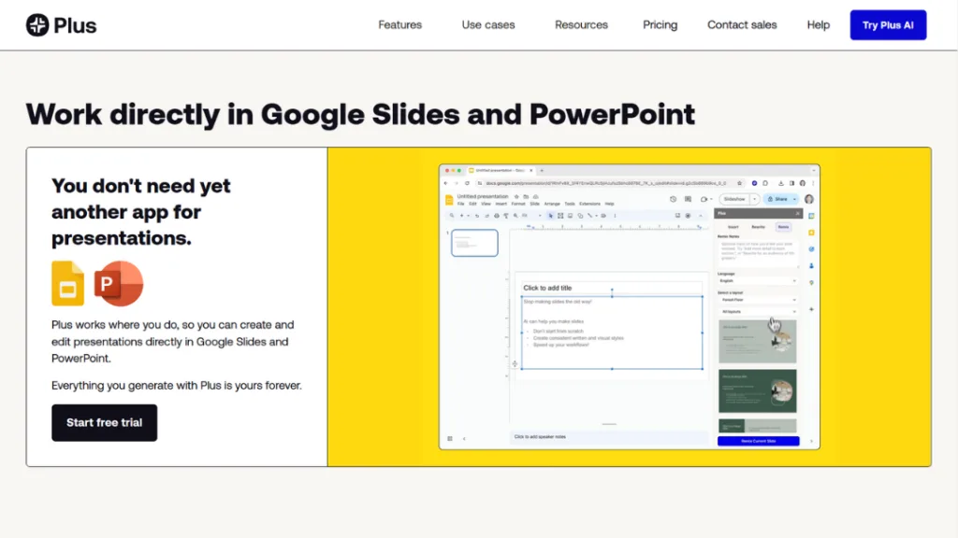Open the Contact sales page
958x538 pixels.
pos(742,25)
